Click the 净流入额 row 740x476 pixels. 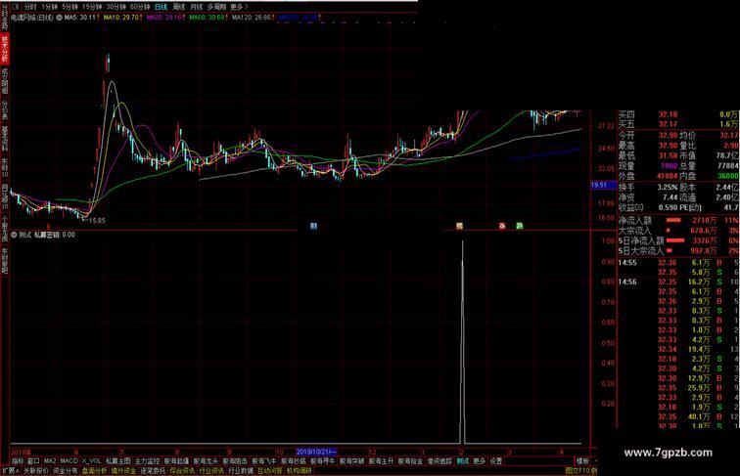678,220
